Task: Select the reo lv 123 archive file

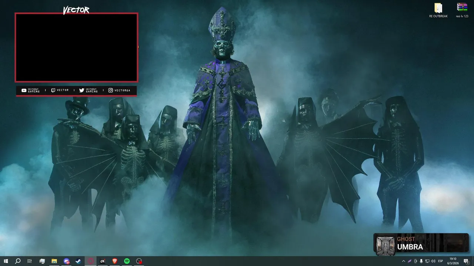Action: click(462, 10)
